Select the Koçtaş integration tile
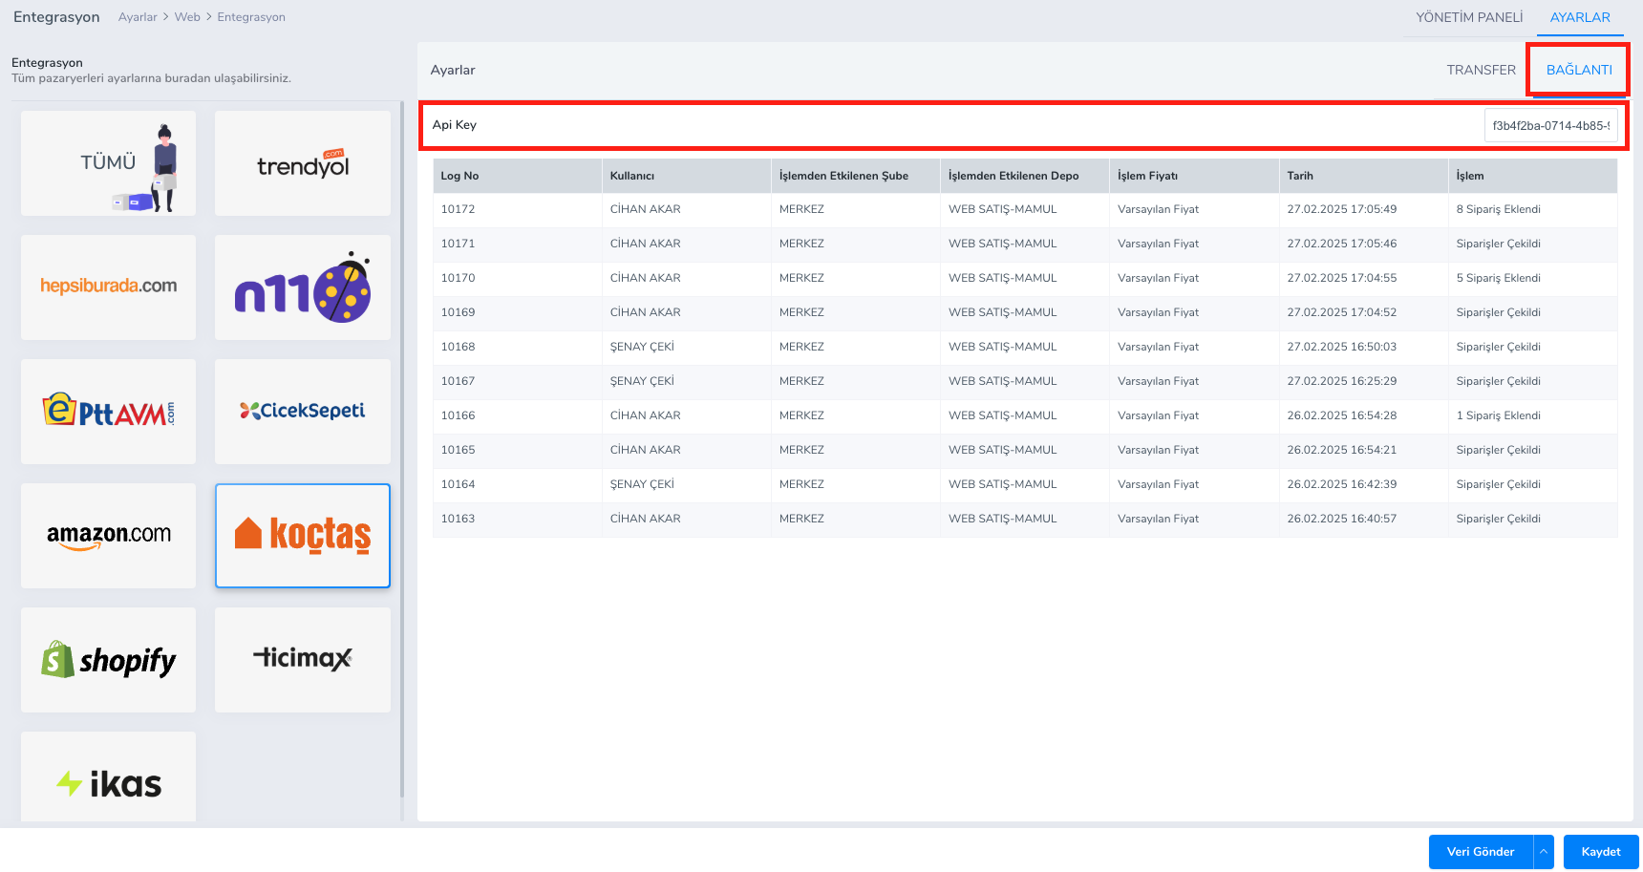 click(x=302, y=536)
